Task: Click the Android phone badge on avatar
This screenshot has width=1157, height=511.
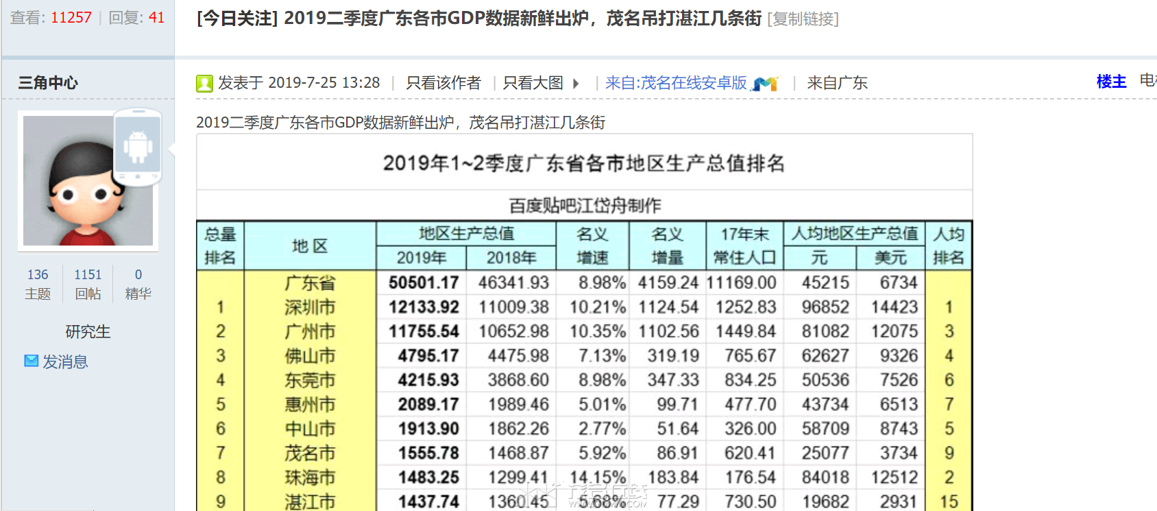Action: click(138, 146)
